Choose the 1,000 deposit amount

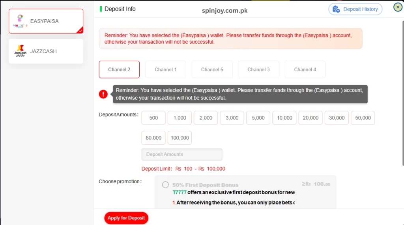[180, 118]
